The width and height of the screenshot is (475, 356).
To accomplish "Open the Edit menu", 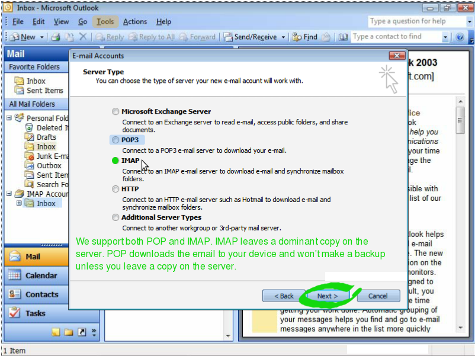I will (x=38, y=22).
